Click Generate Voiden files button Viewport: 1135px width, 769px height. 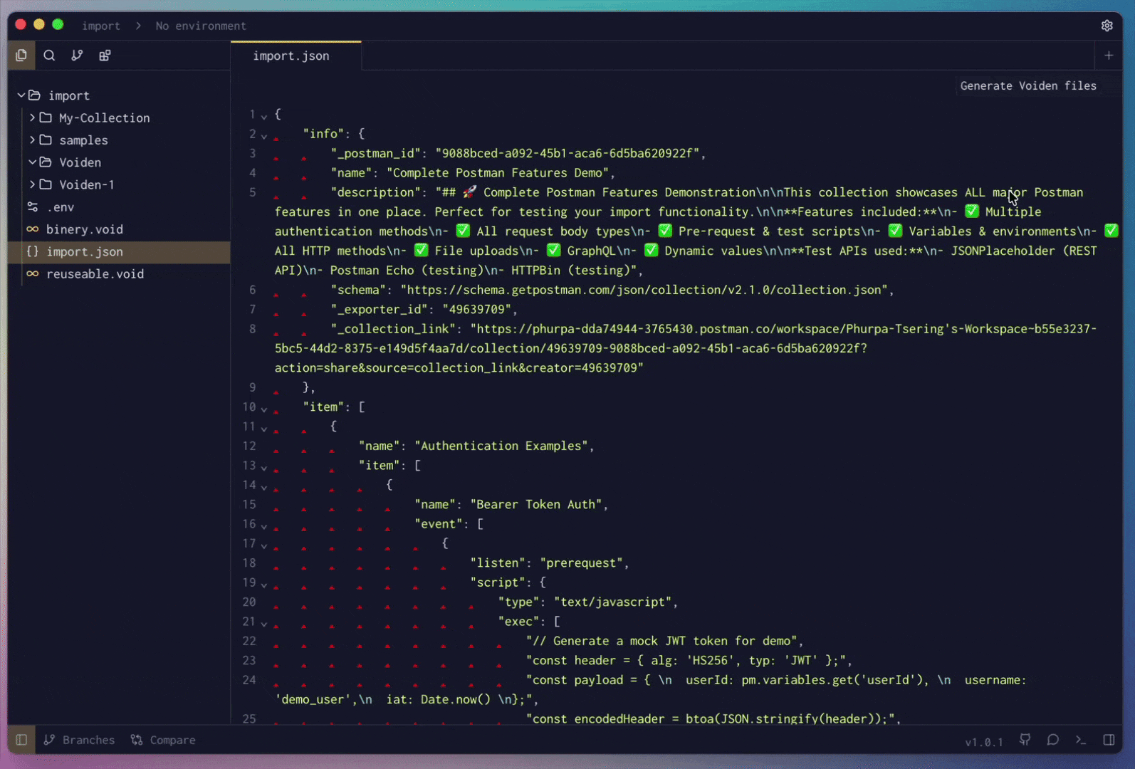tap(1027, 85)
